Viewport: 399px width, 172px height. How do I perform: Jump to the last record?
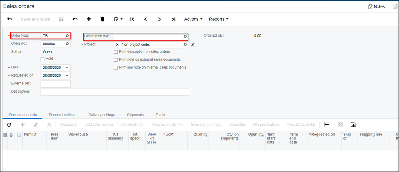coord(173,19)
